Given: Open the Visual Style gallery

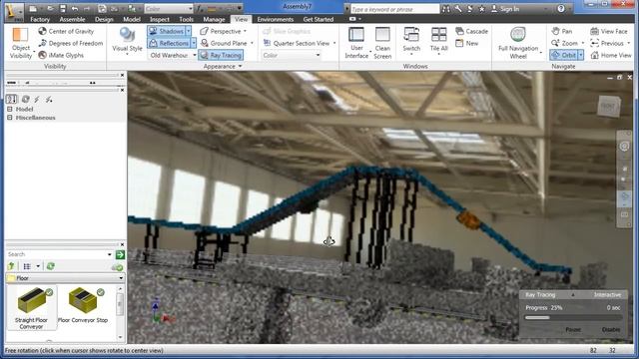Looking at the screenshot, I should [127, 41].
